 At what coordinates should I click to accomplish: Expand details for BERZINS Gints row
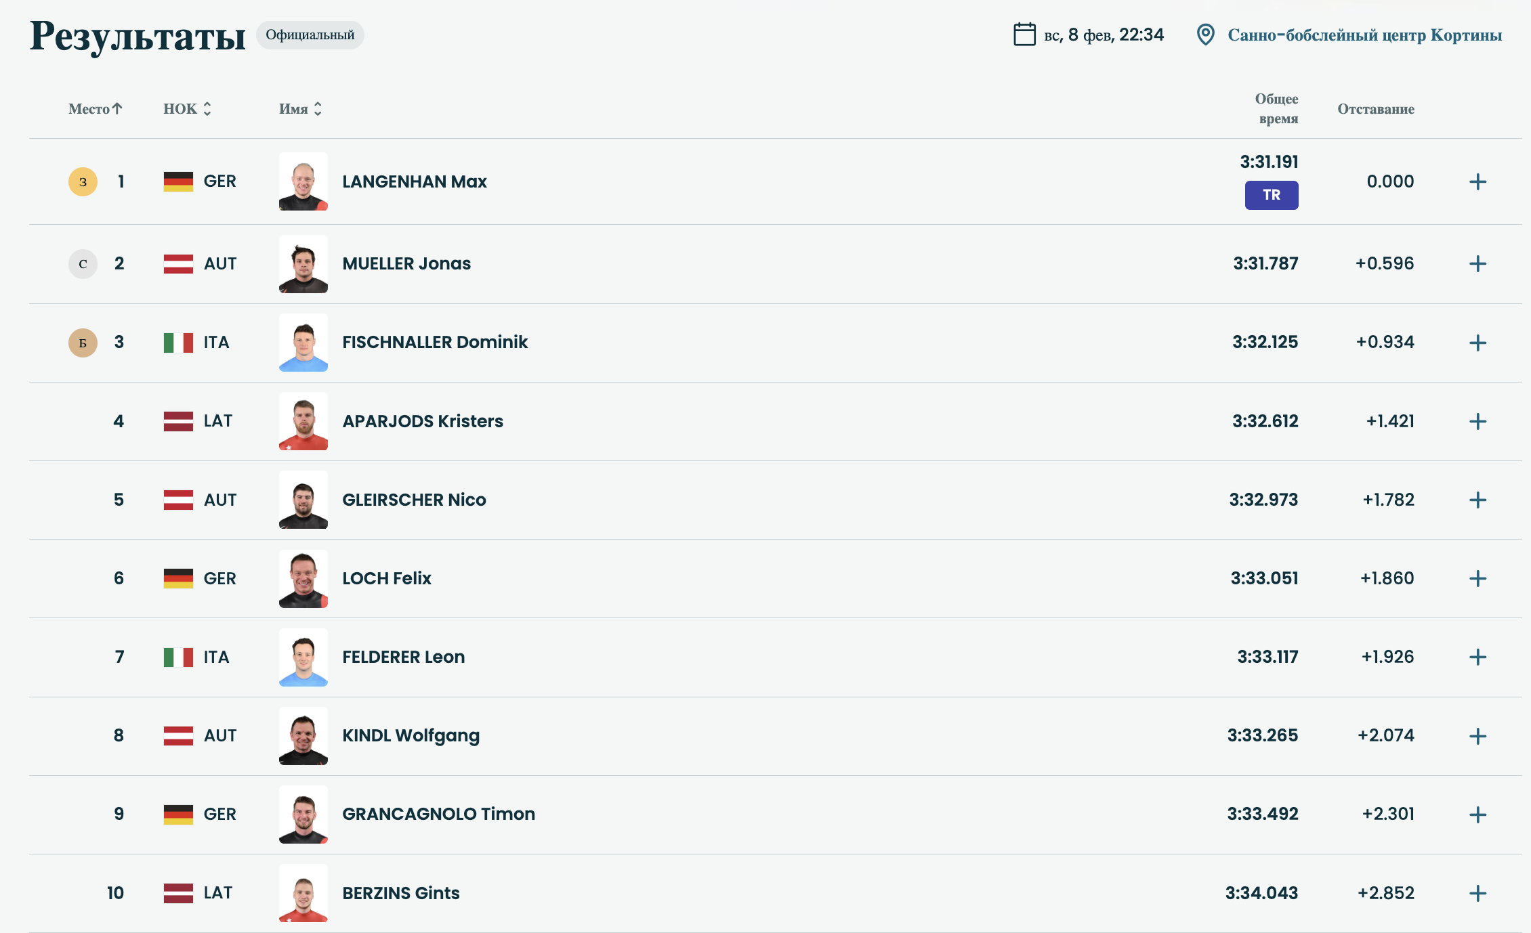pyautogui.click(x=1477, y=893)
